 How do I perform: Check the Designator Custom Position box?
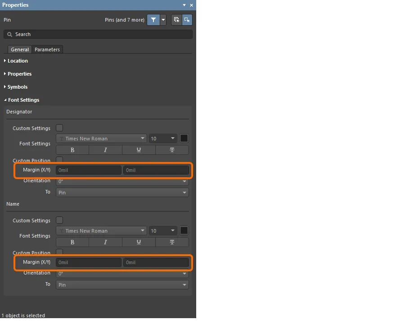(59, 159)
